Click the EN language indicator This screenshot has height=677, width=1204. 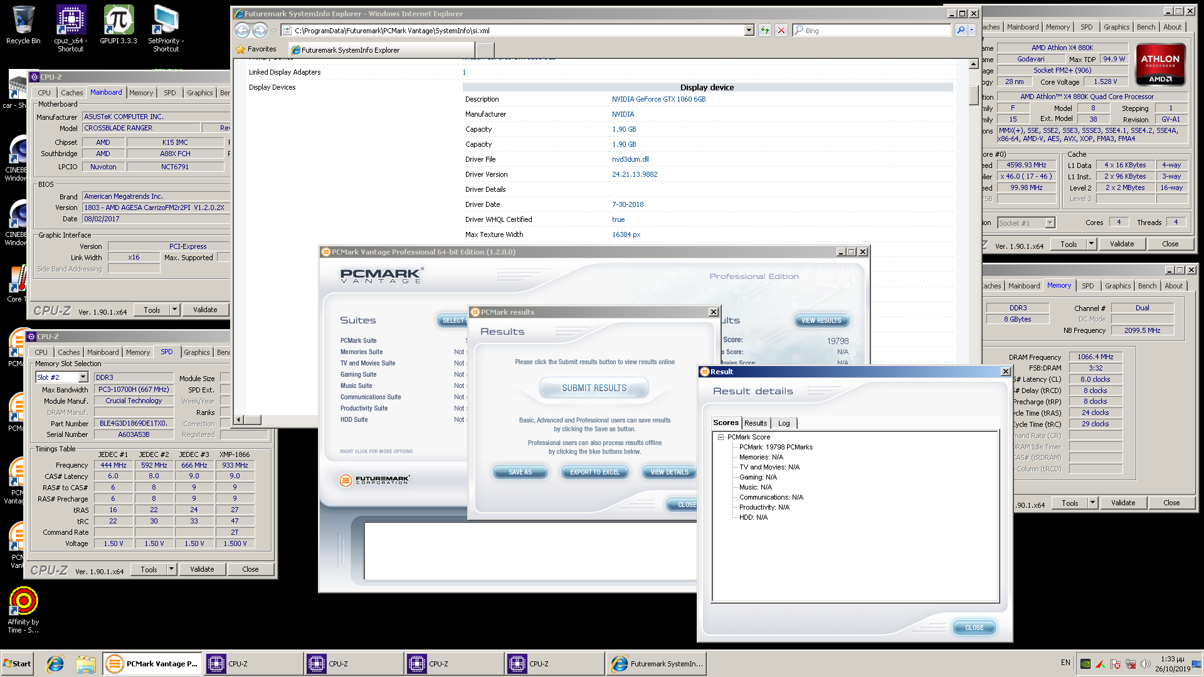[x=1065, y=663]
